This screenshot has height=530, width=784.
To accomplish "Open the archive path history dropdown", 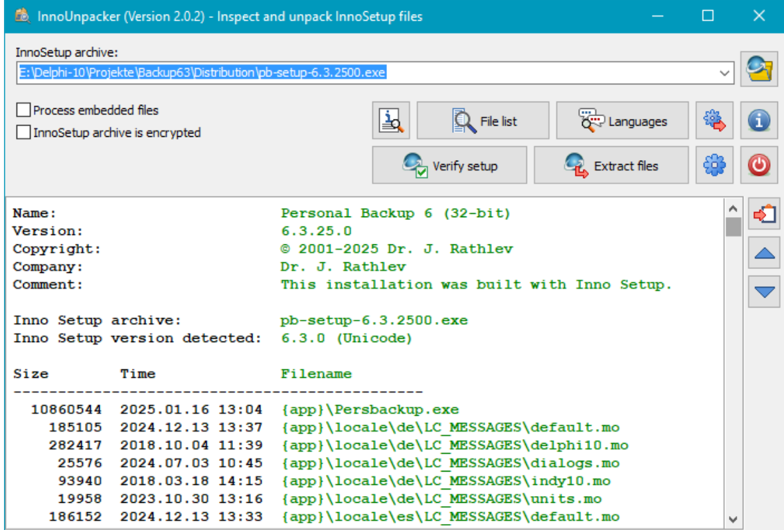I will (x=725, y=72).
